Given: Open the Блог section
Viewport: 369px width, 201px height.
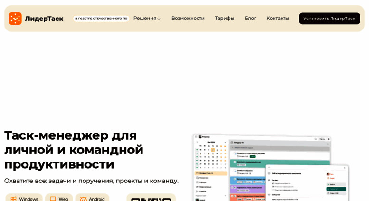Looking at the screenshot, I should tap(250, 19).
